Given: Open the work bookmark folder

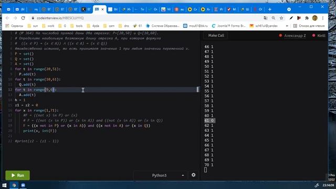Looking at the screenshot, I should click(x=48, y=26).
